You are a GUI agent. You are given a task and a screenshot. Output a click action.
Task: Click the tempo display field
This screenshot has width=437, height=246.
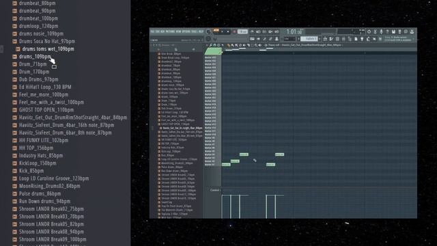point(242,31)
